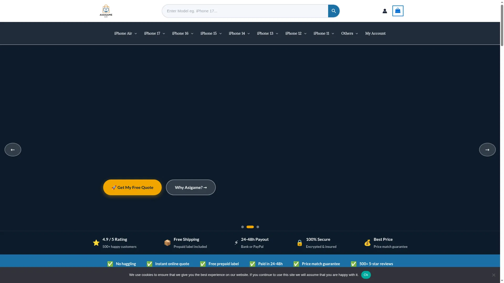Expand the iPhone 14 chevron

point(249,34)
